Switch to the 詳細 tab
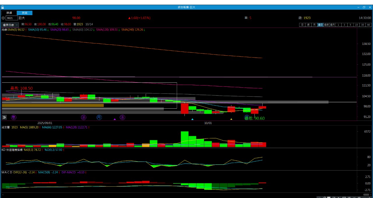The width and height of the screenshot is (373, 198). (x=9, y=13)
